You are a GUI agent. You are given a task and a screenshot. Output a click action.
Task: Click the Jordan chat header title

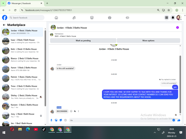click(72, 28)
